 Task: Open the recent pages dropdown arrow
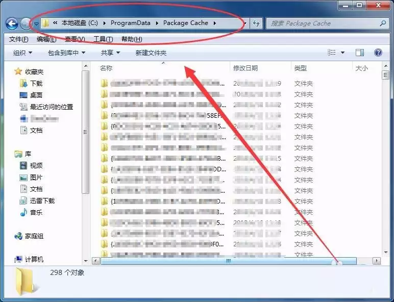(x=36, y=24)
